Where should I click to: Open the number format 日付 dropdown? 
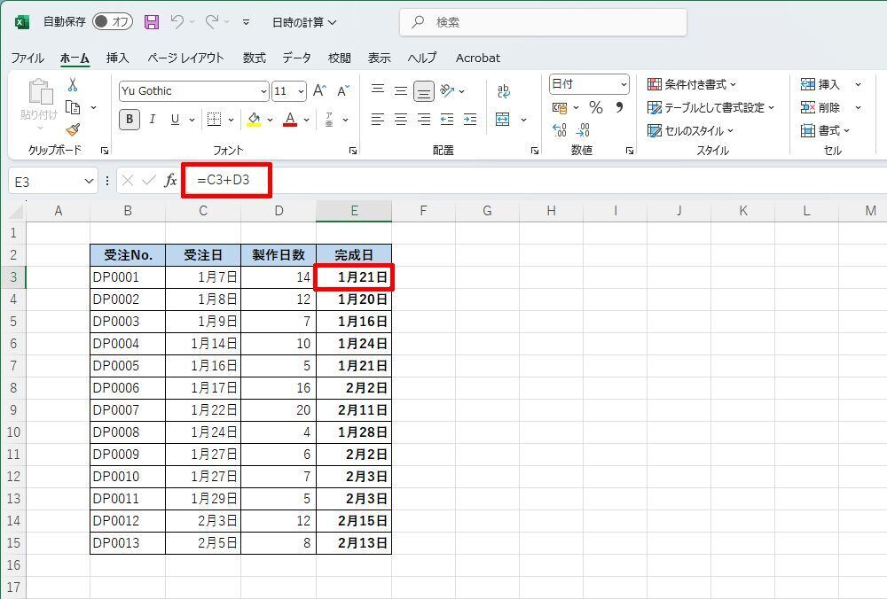624,85
